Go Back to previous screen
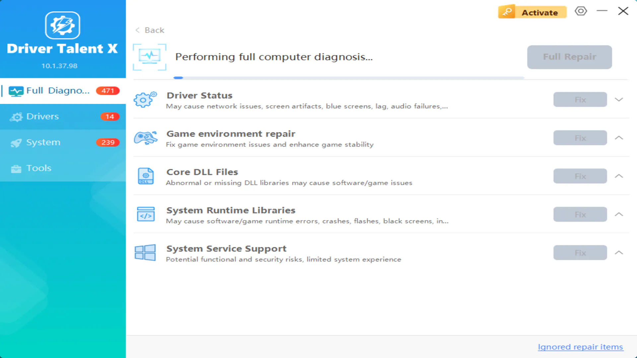Viewport: 637px width, 358px height. tap(150, 30)
